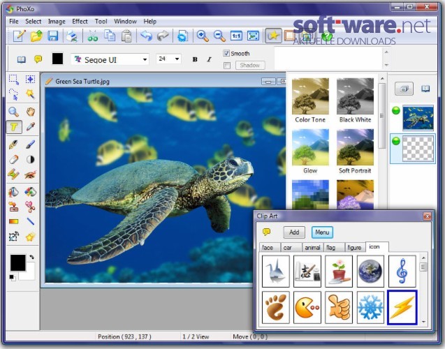Redo the last action
This screenshot has height=349, width=445.
point(163,36)
